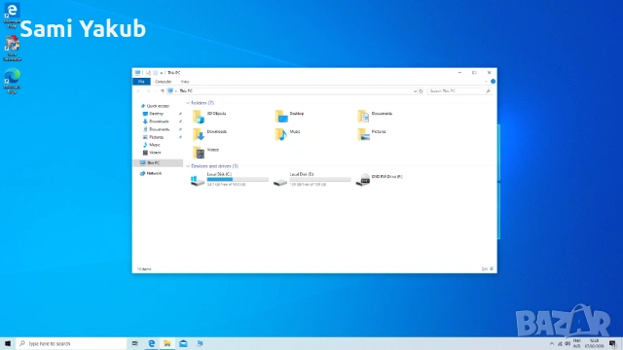Viewport: 623px width, 350px height.
Task: Open Task View on the taskbar
Action: 135,343
